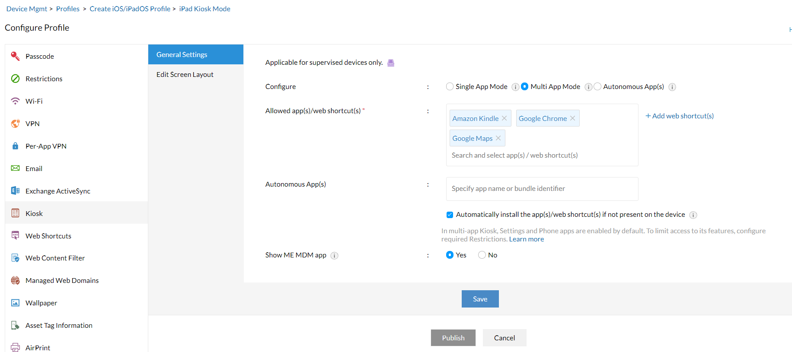Click the Passcode key icon in sidebar

(x=15, y=56)
